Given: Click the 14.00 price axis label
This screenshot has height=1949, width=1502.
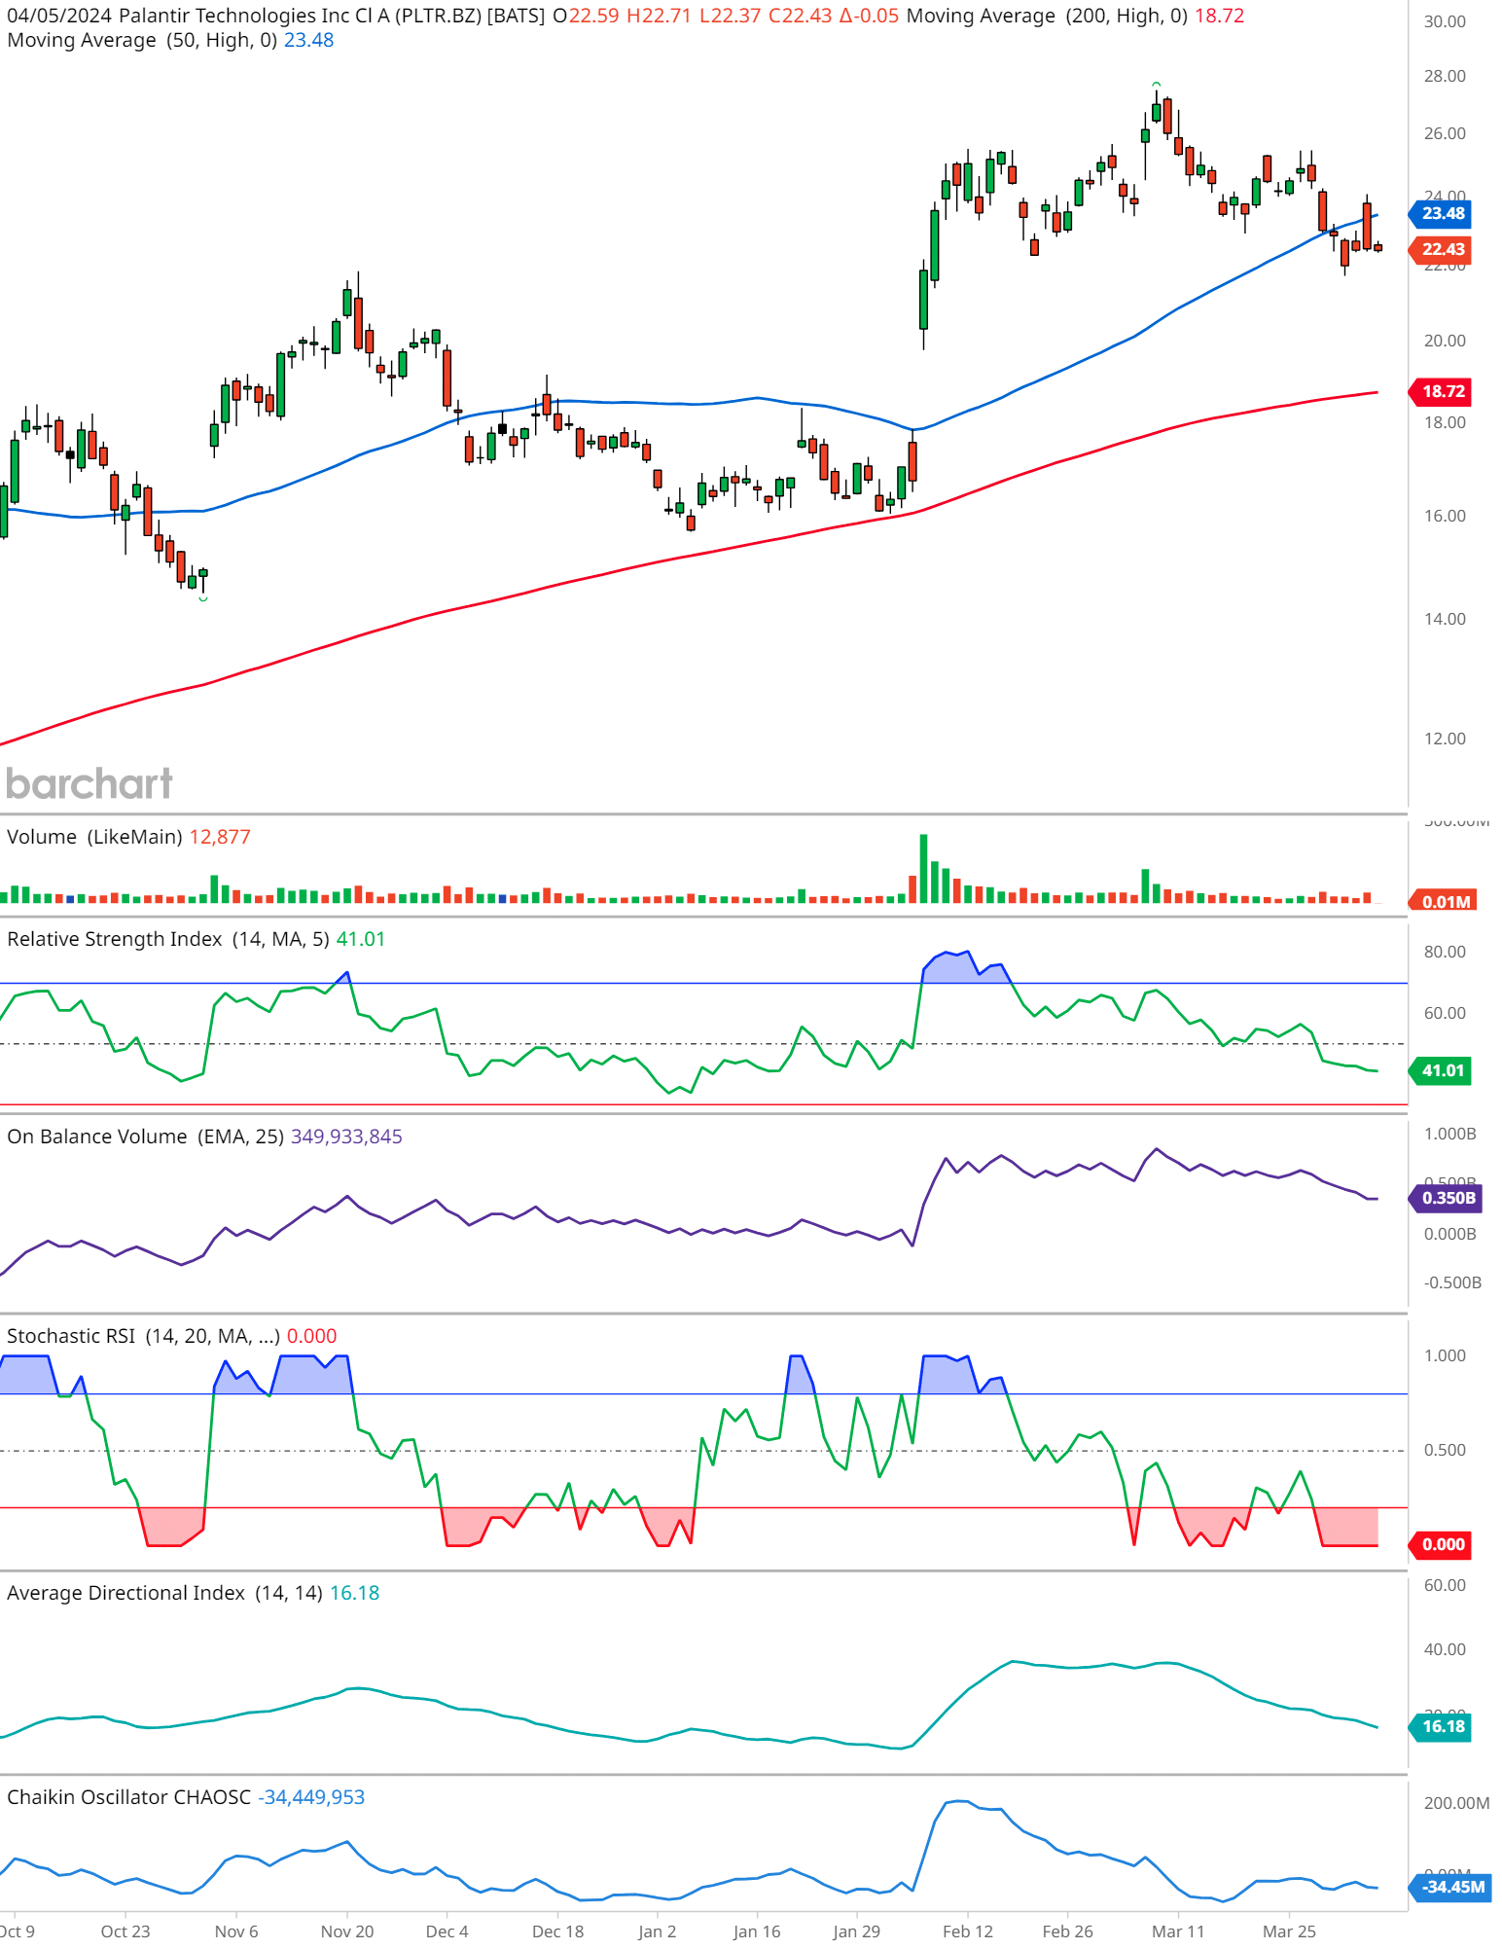Looking at the screenshot, I should 1445,620.
